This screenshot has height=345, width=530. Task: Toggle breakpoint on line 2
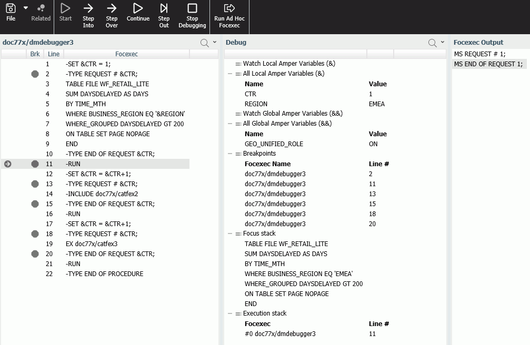35,74
